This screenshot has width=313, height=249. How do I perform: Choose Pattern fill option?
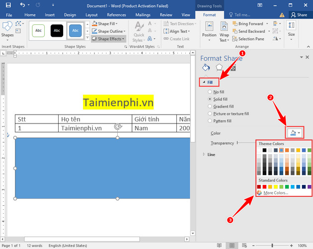(220, 121)
